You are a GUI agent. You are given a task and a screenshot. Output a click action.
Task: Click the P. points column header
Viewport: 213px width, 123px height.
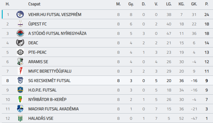(206, 4)
